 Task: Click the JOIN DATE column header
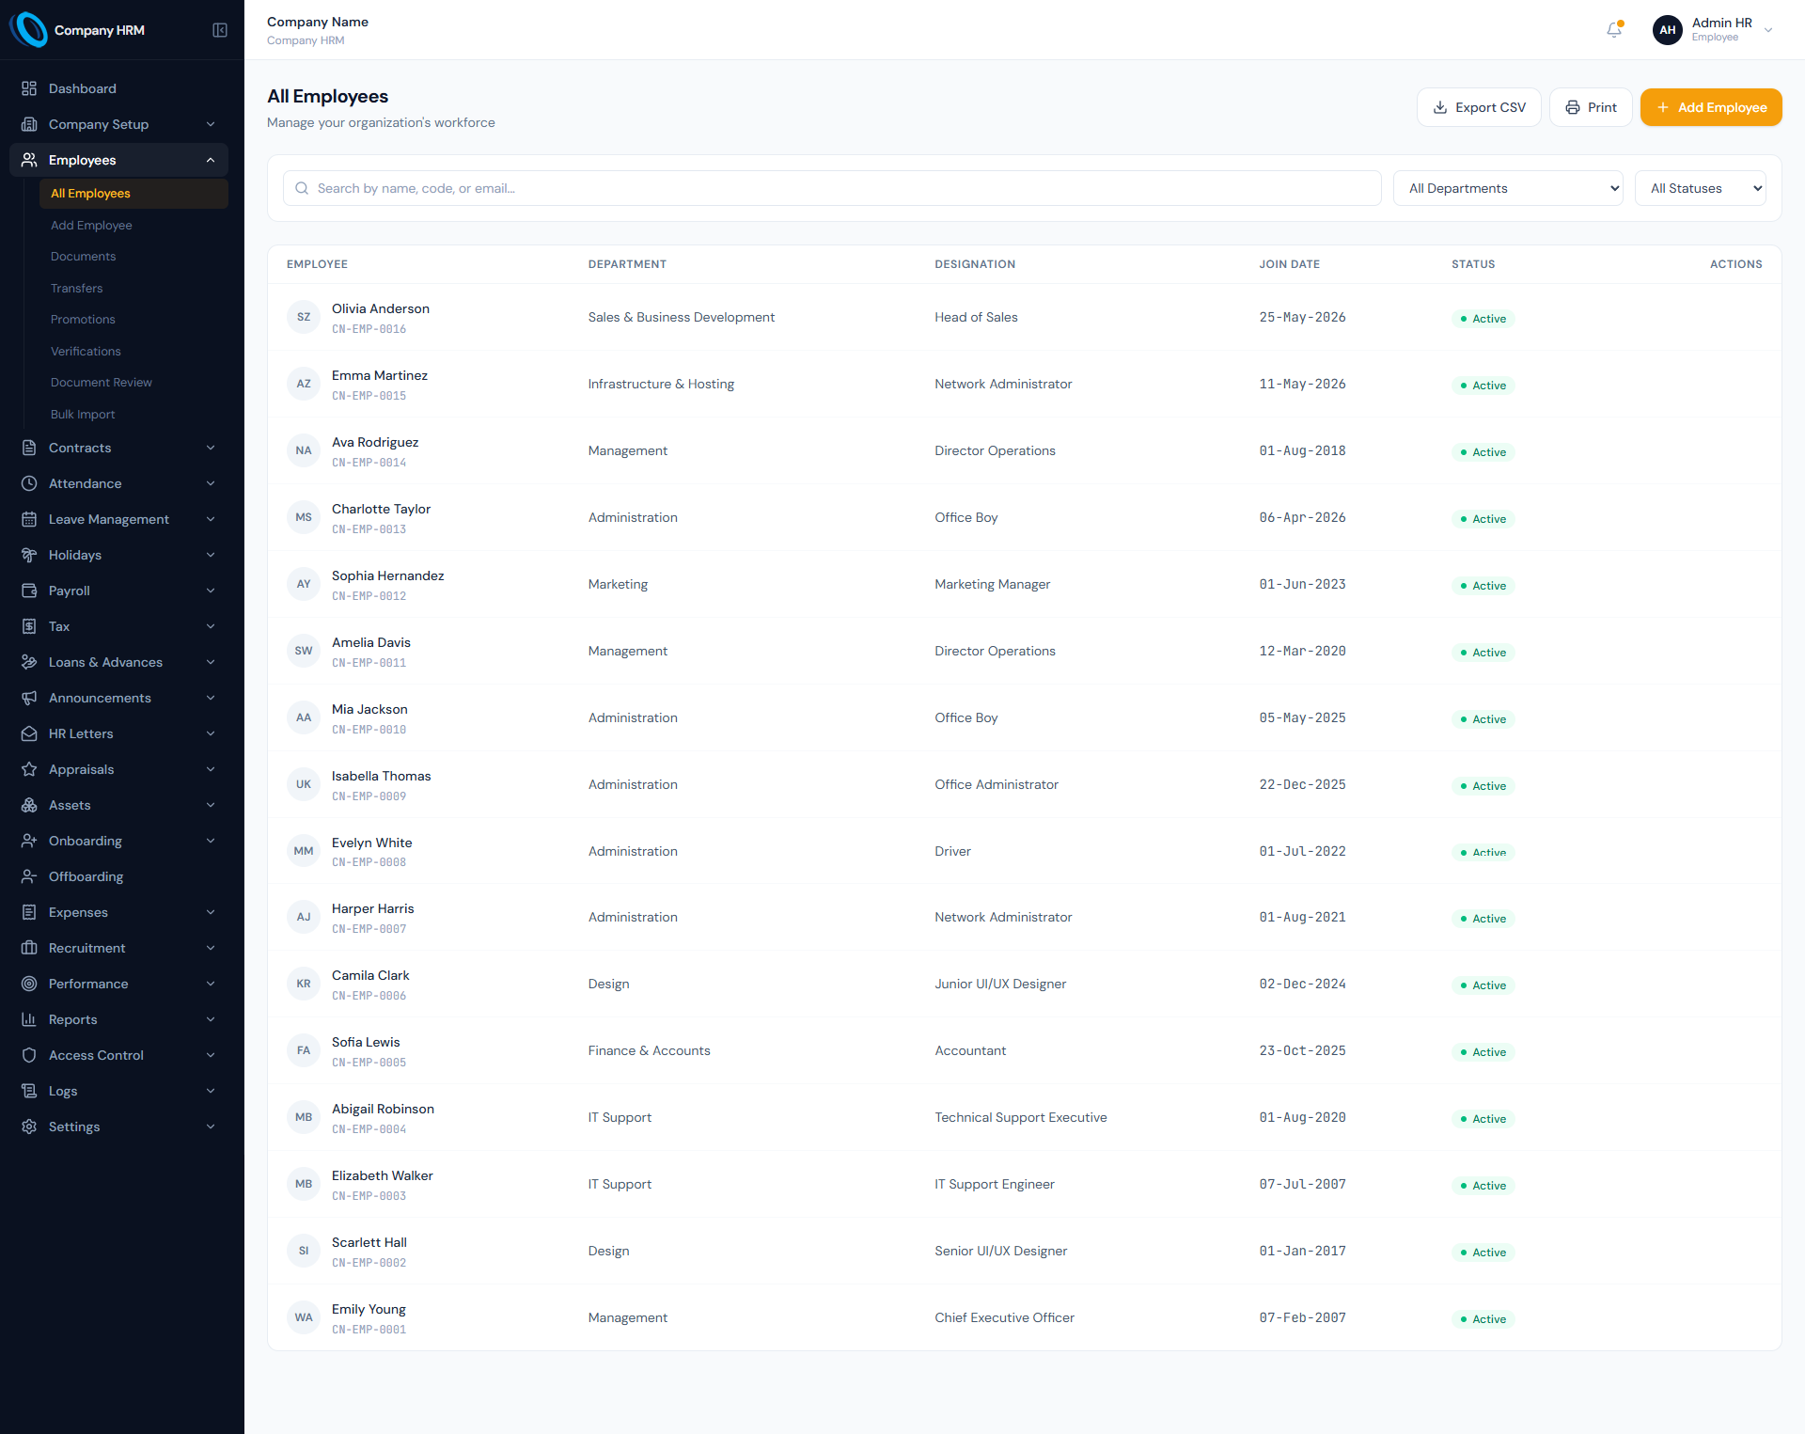tap(1289, 264)
